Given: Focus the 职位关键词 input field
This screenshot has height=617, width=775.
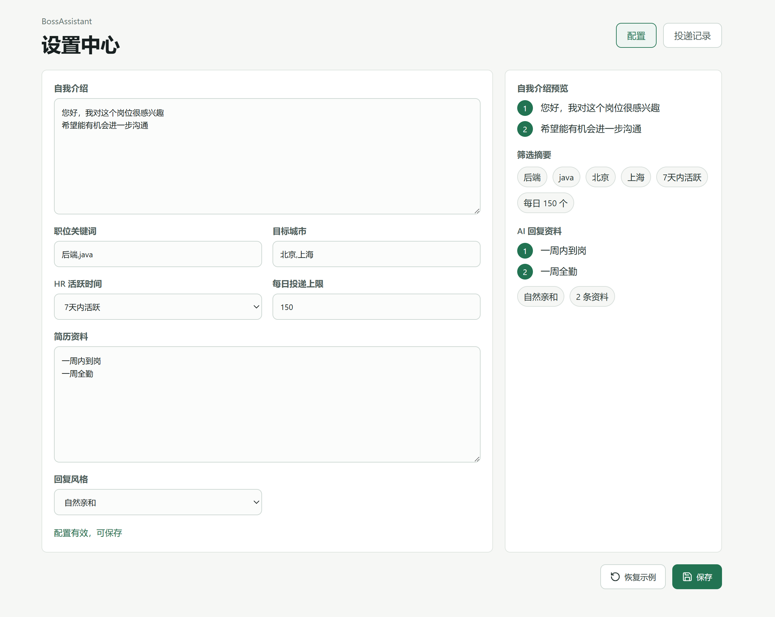Looking at the screenshot, I should coord(158,254).
